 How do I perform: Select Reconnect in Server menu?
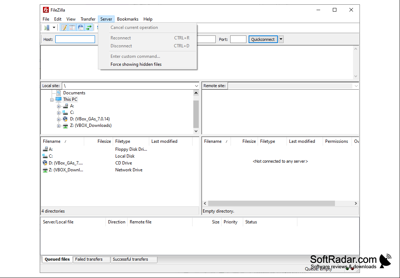[x=147, y=38]
